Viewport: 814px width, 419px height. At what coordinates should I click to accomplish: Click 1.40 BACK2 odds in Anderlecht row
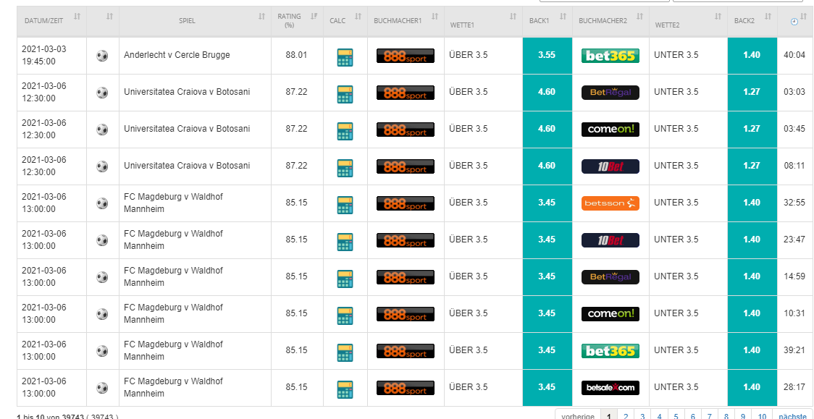click(752, 56)
